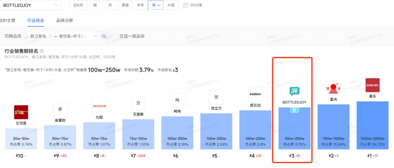394x168 pixels.
Task: Click the 切换品类 label
Action: [x=13, y=36]
